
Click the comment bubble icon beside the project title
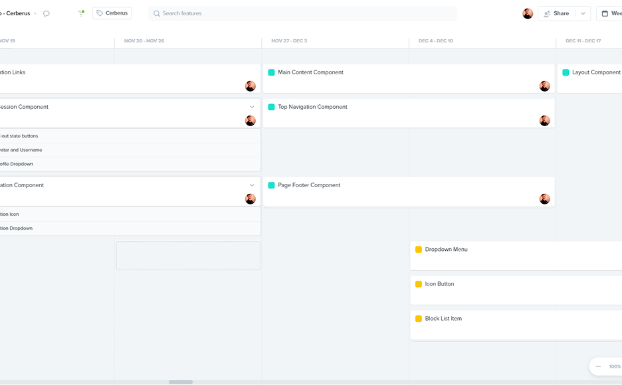[45, 13]
